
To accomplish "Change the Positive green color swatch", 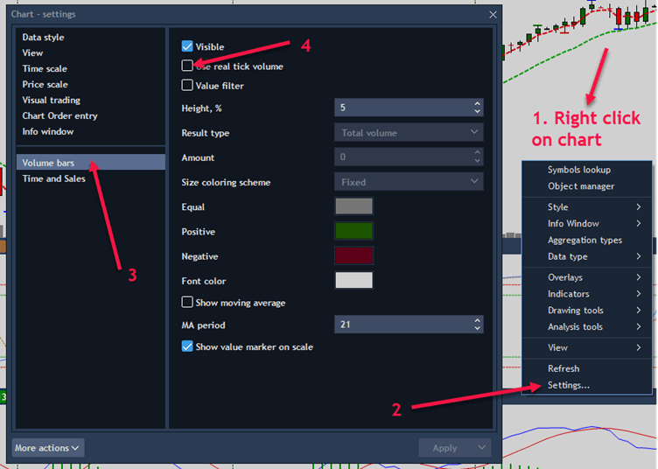I will [x=353, y=231].
